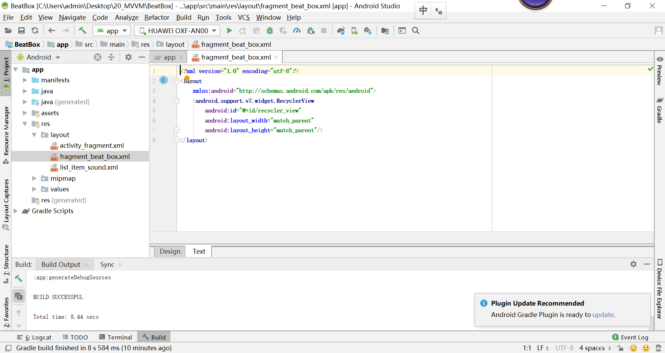
Task: Toggle the Layout Captures side tab
Action: (6, 204)
